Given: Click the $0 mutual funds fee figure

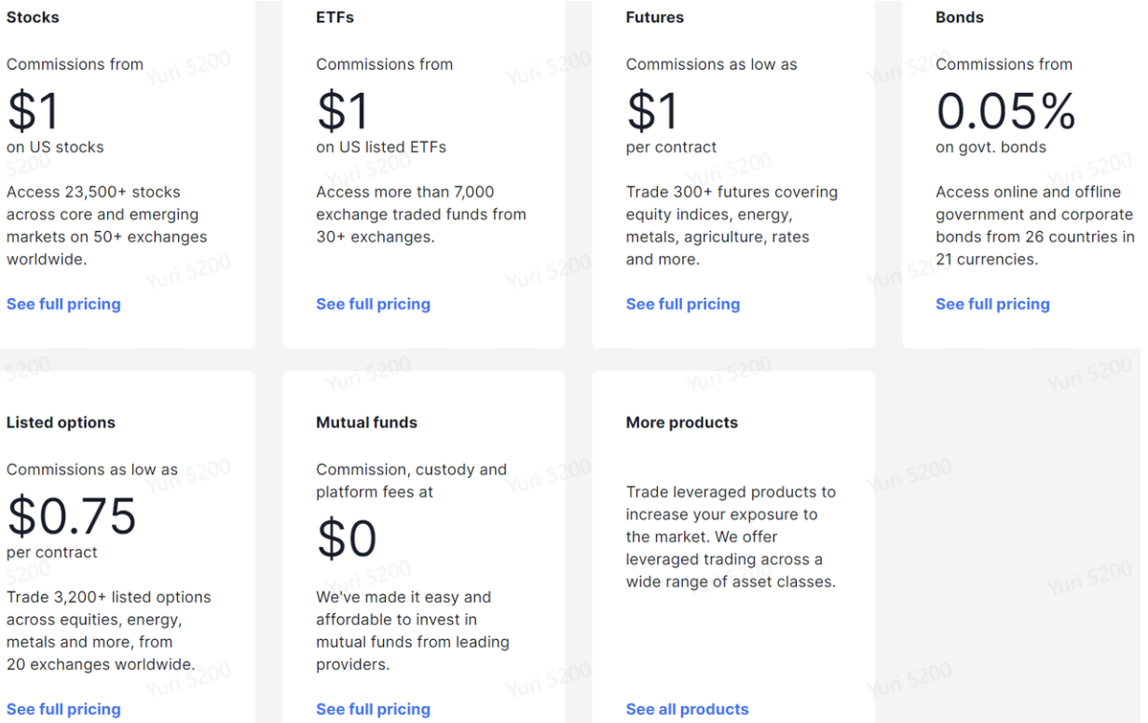Looking at the screenshot, I should pyautogui.click(x=347, y=539).
